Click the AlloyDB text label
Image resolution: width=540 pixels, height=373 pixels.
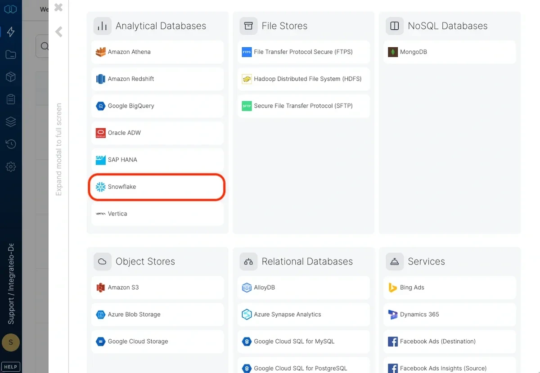point(265,288)
